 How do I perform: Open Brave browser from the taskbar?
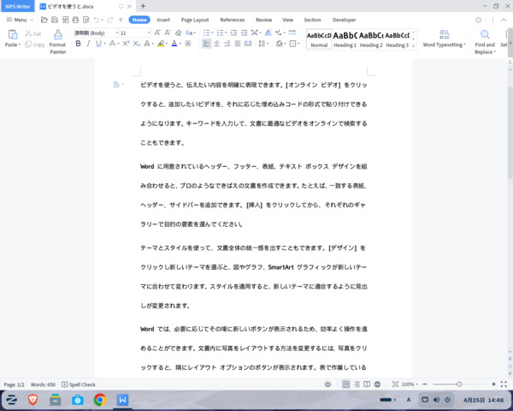coord(32,400)
